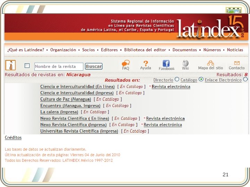Open Ciencia e Interculturalidad (Impresa)

77,93
